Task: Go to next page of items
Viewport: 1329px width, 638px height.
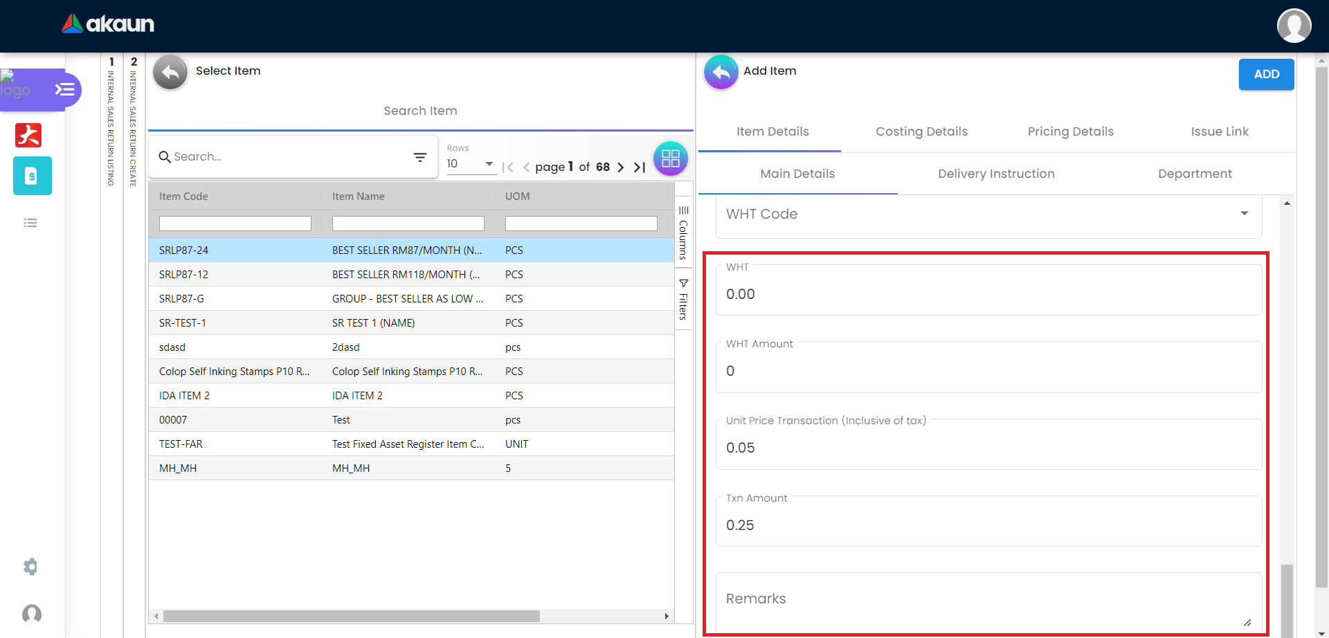Action: (620, 167)
